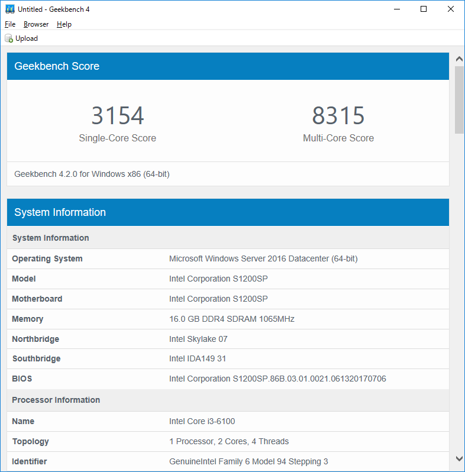The height and width of the screenshot is (472, 465).
Task: Click the 1 Processor, 2 Cores value
Action: pos(229,441)
